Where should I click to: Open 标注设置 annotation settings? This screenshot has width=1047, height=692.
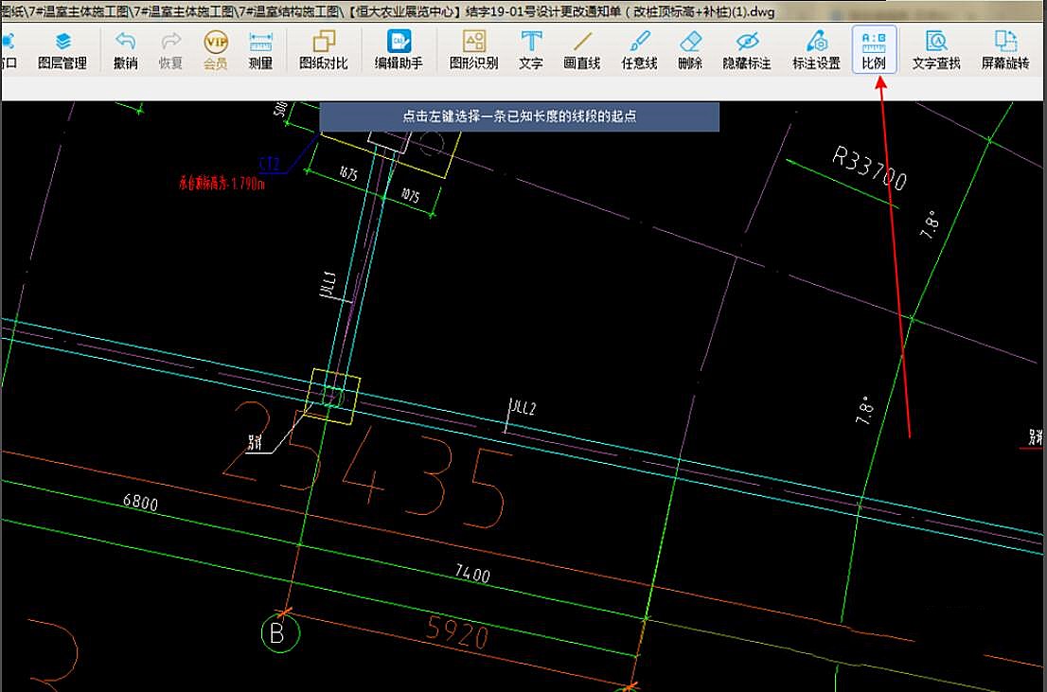(816, 50)
